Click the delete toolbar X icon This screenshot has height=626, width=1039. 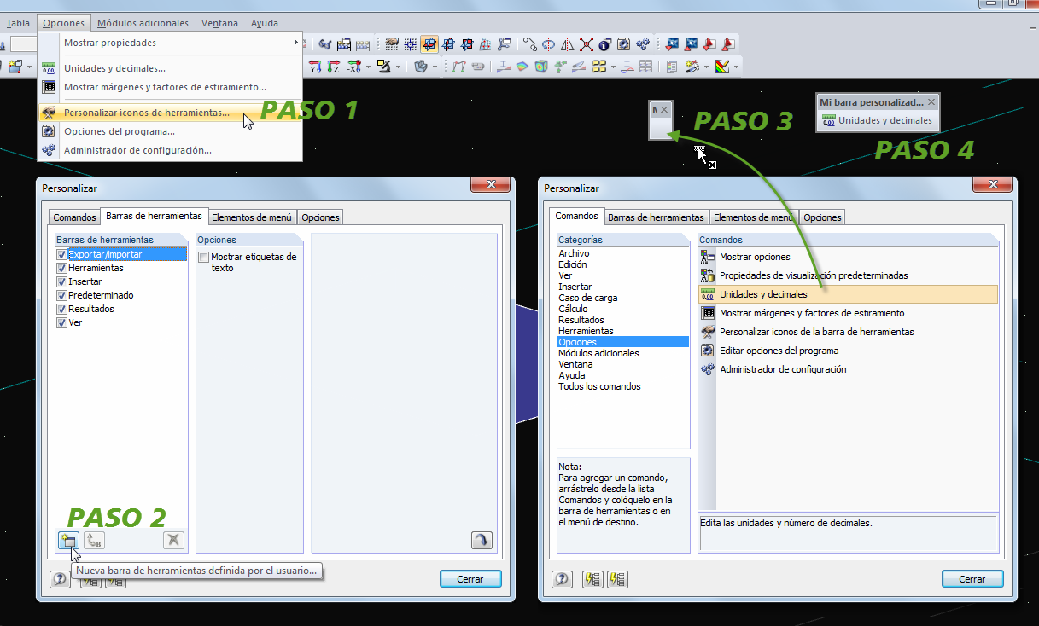pos(173,540)
